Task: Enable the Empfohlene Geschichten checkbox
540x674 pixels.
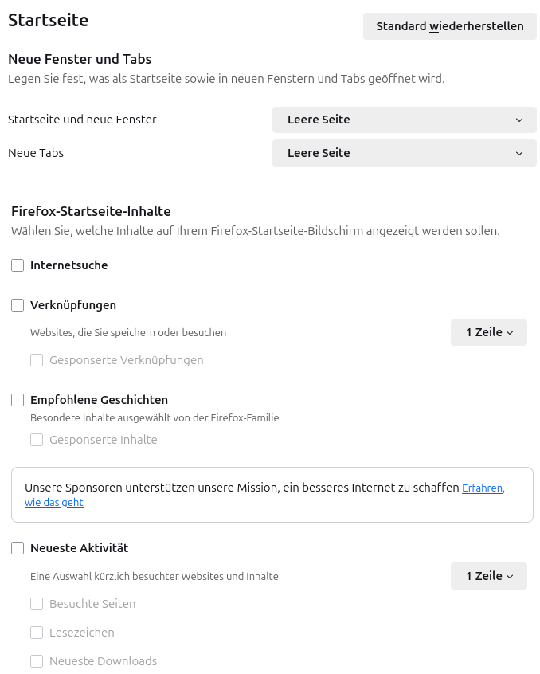Action: pos(18,400)
